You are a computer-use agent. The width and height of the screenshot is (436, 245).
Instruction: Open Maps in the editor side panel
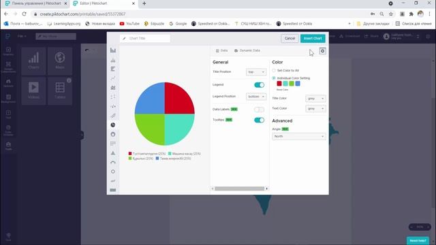click(60, 61)
